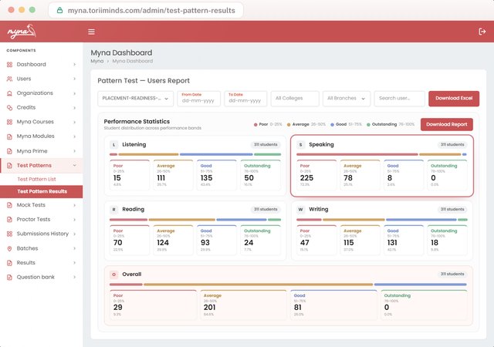The image size is (494, 347).
Task: Click the Submissions History grid icon
Action: pos(9,234)
